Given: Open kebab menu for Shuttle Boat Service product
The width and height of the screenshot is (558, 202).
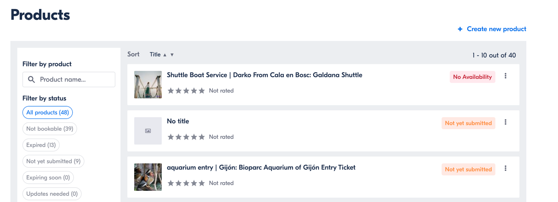Looking at the screenshot, I should (x=505, y=76).
